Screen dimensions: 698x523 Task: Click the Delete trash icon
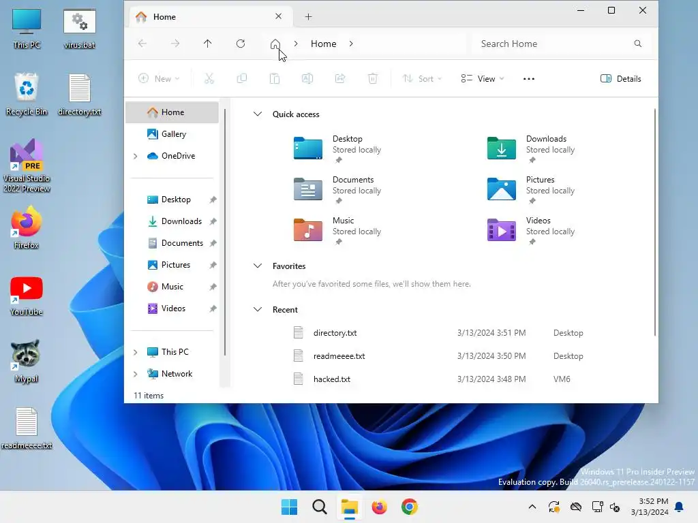point(373,79)
